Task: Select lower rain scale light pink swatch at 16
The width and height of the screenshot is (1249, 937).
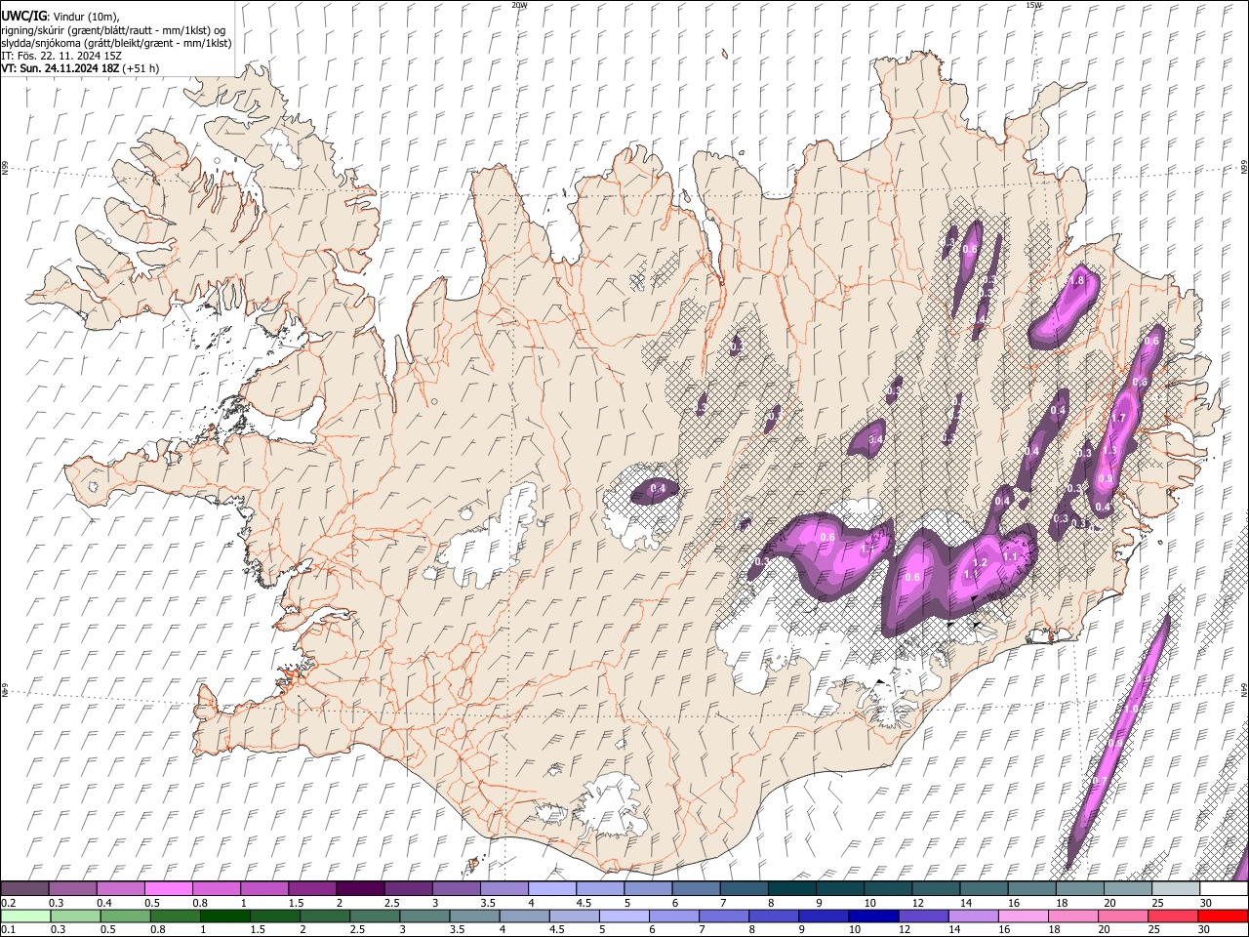Action: point(1025,917)
